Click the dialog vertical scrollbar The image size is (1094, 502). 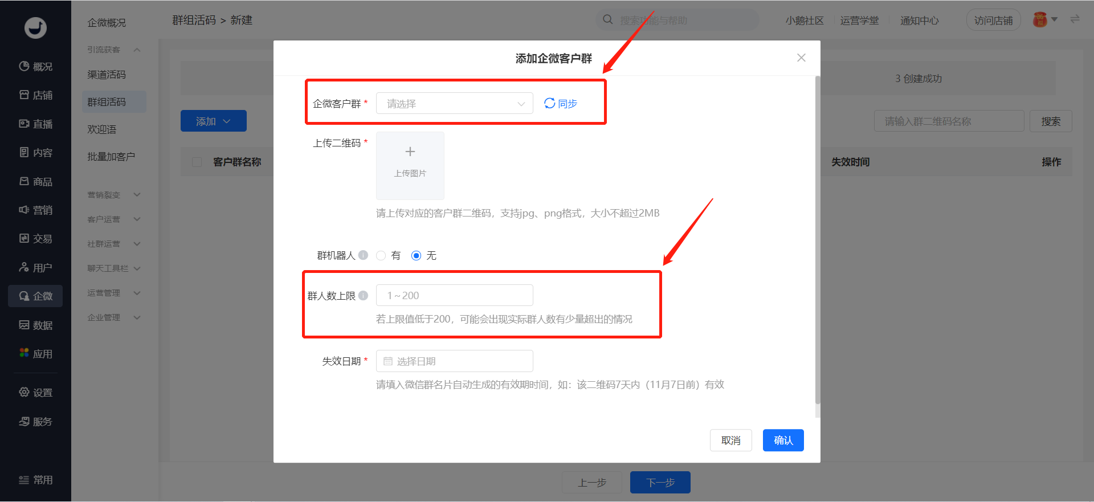point(818,239)
